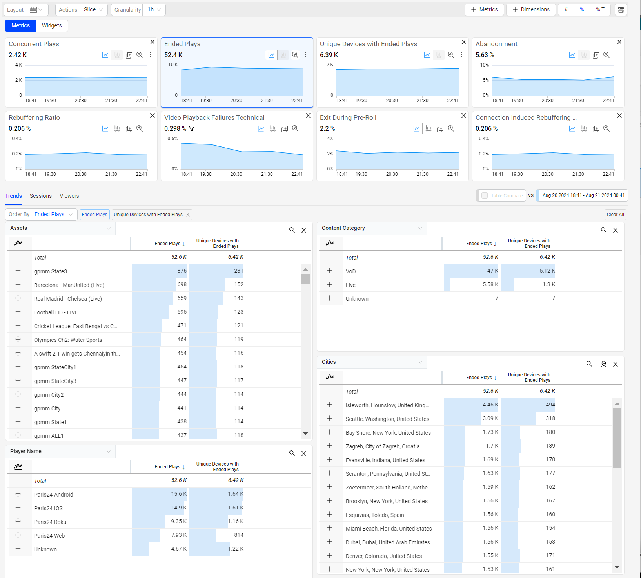
Task: Search within the Assets table
Action: (x=292, y=230)
